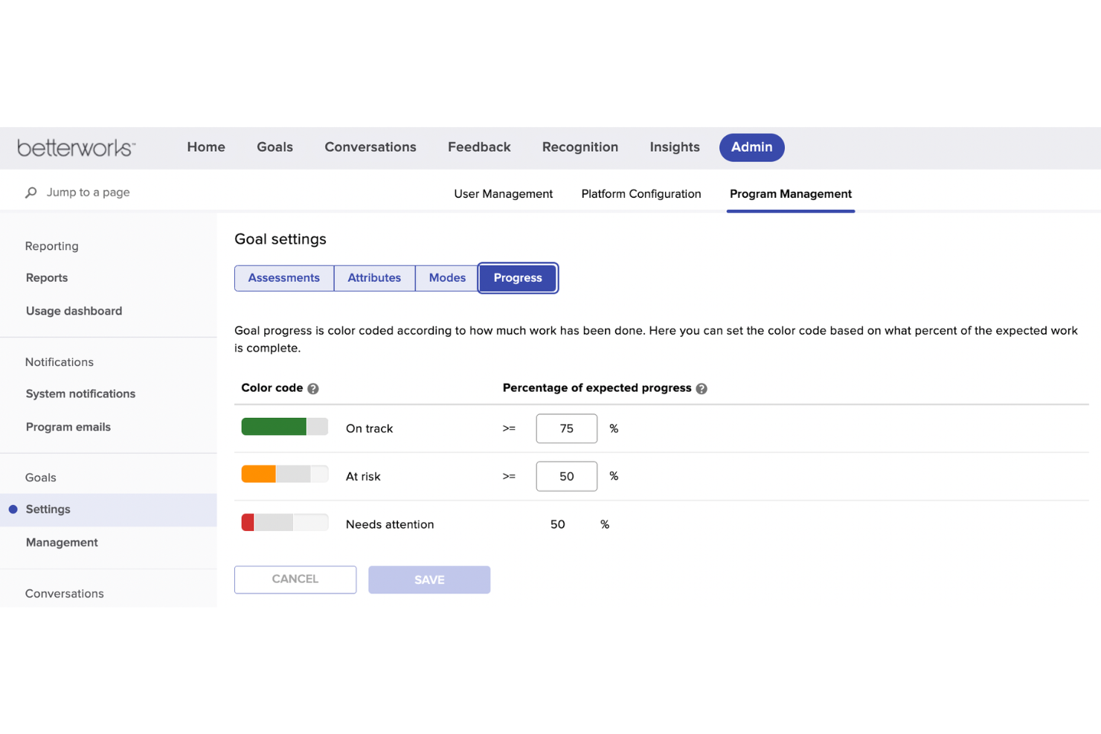
Task: Click the green On track progress bar
Action: [275, 426]
